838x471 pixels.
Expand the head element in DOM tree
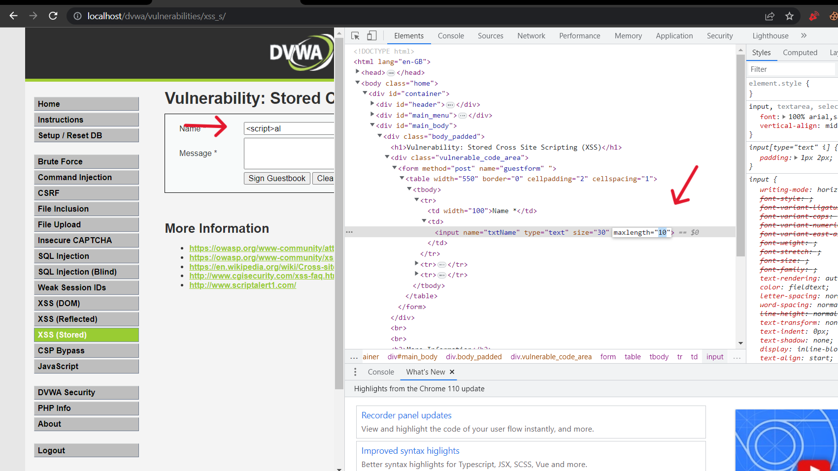click(x=357, y=72)
